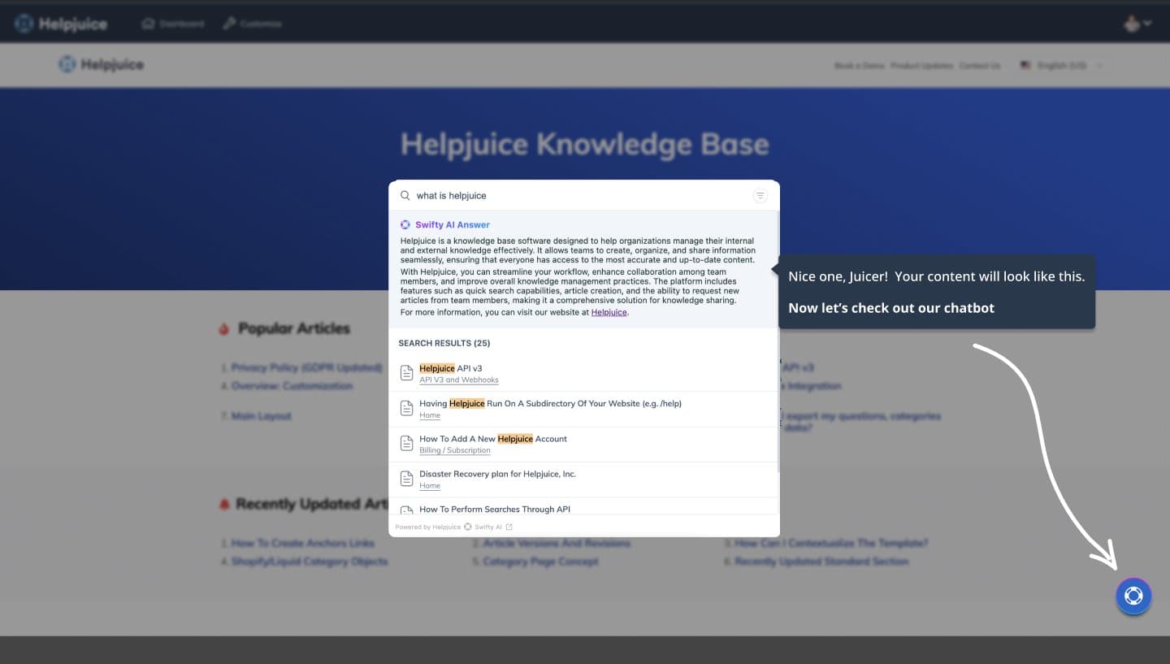Follow the Helpjuice website link in AI answer

[609, 312]
